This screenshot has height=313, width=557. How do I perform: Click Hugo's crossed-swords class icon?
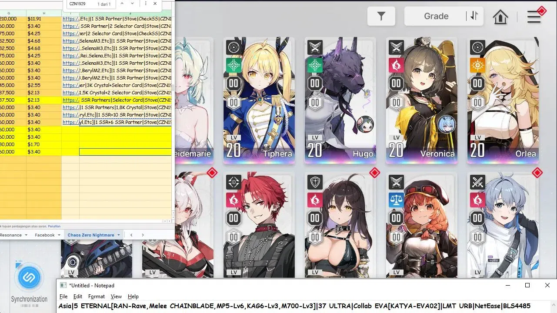coord(315,47)
